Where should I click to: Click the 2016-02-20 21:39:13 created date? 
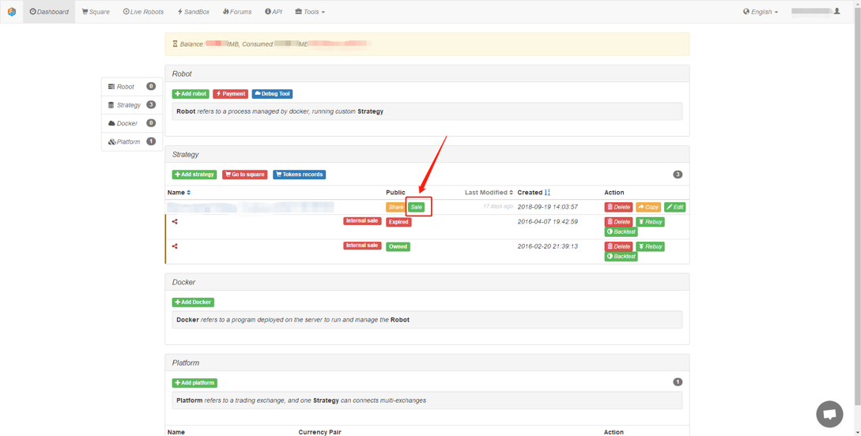[547, 246]
